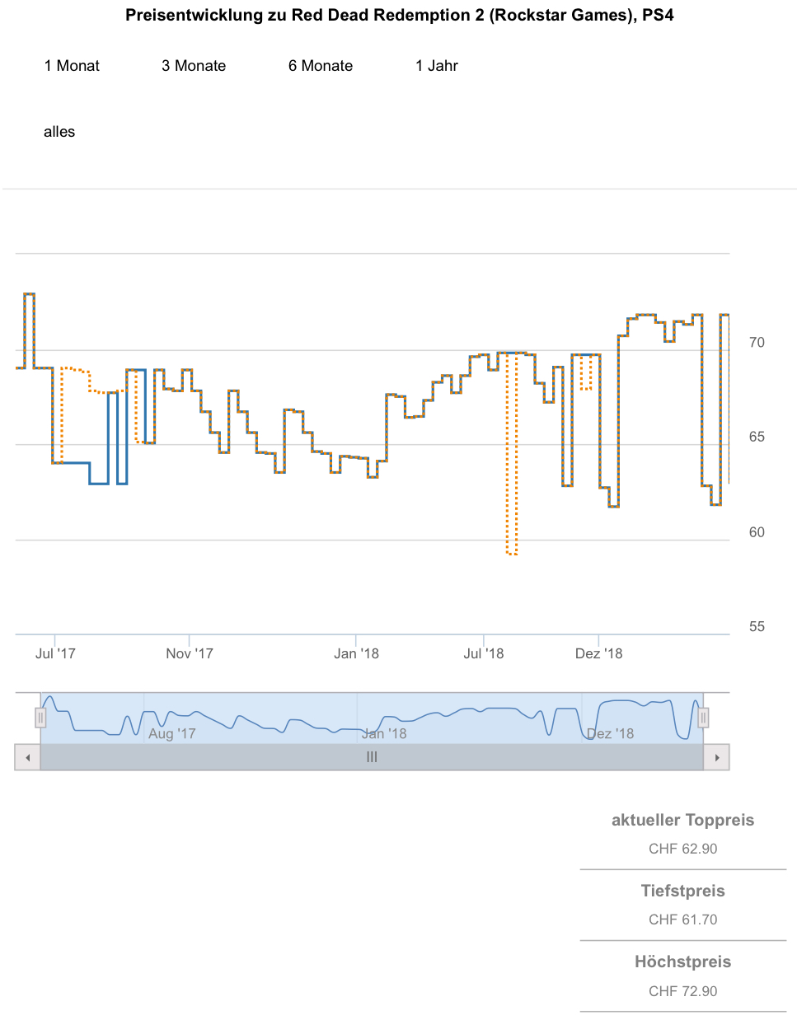The image size is (797, 1034).
Task: Click the Tiefstpreis value CHF 61.70
Action: tap(682, 919)
